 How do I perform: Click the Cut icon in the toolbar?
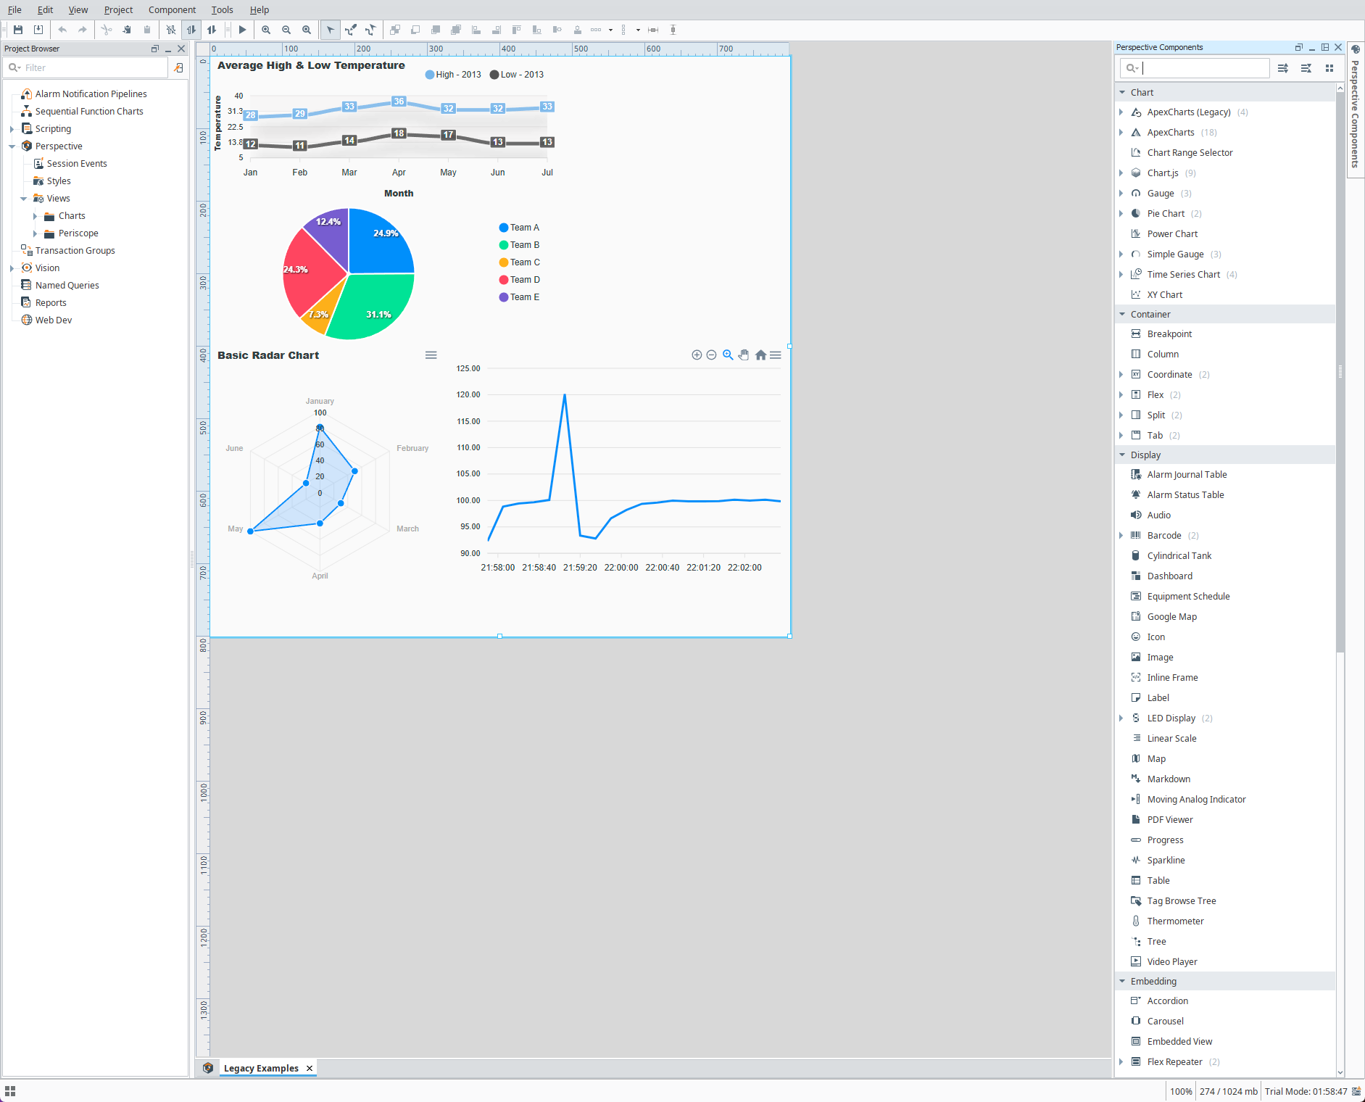click(106, 30)
